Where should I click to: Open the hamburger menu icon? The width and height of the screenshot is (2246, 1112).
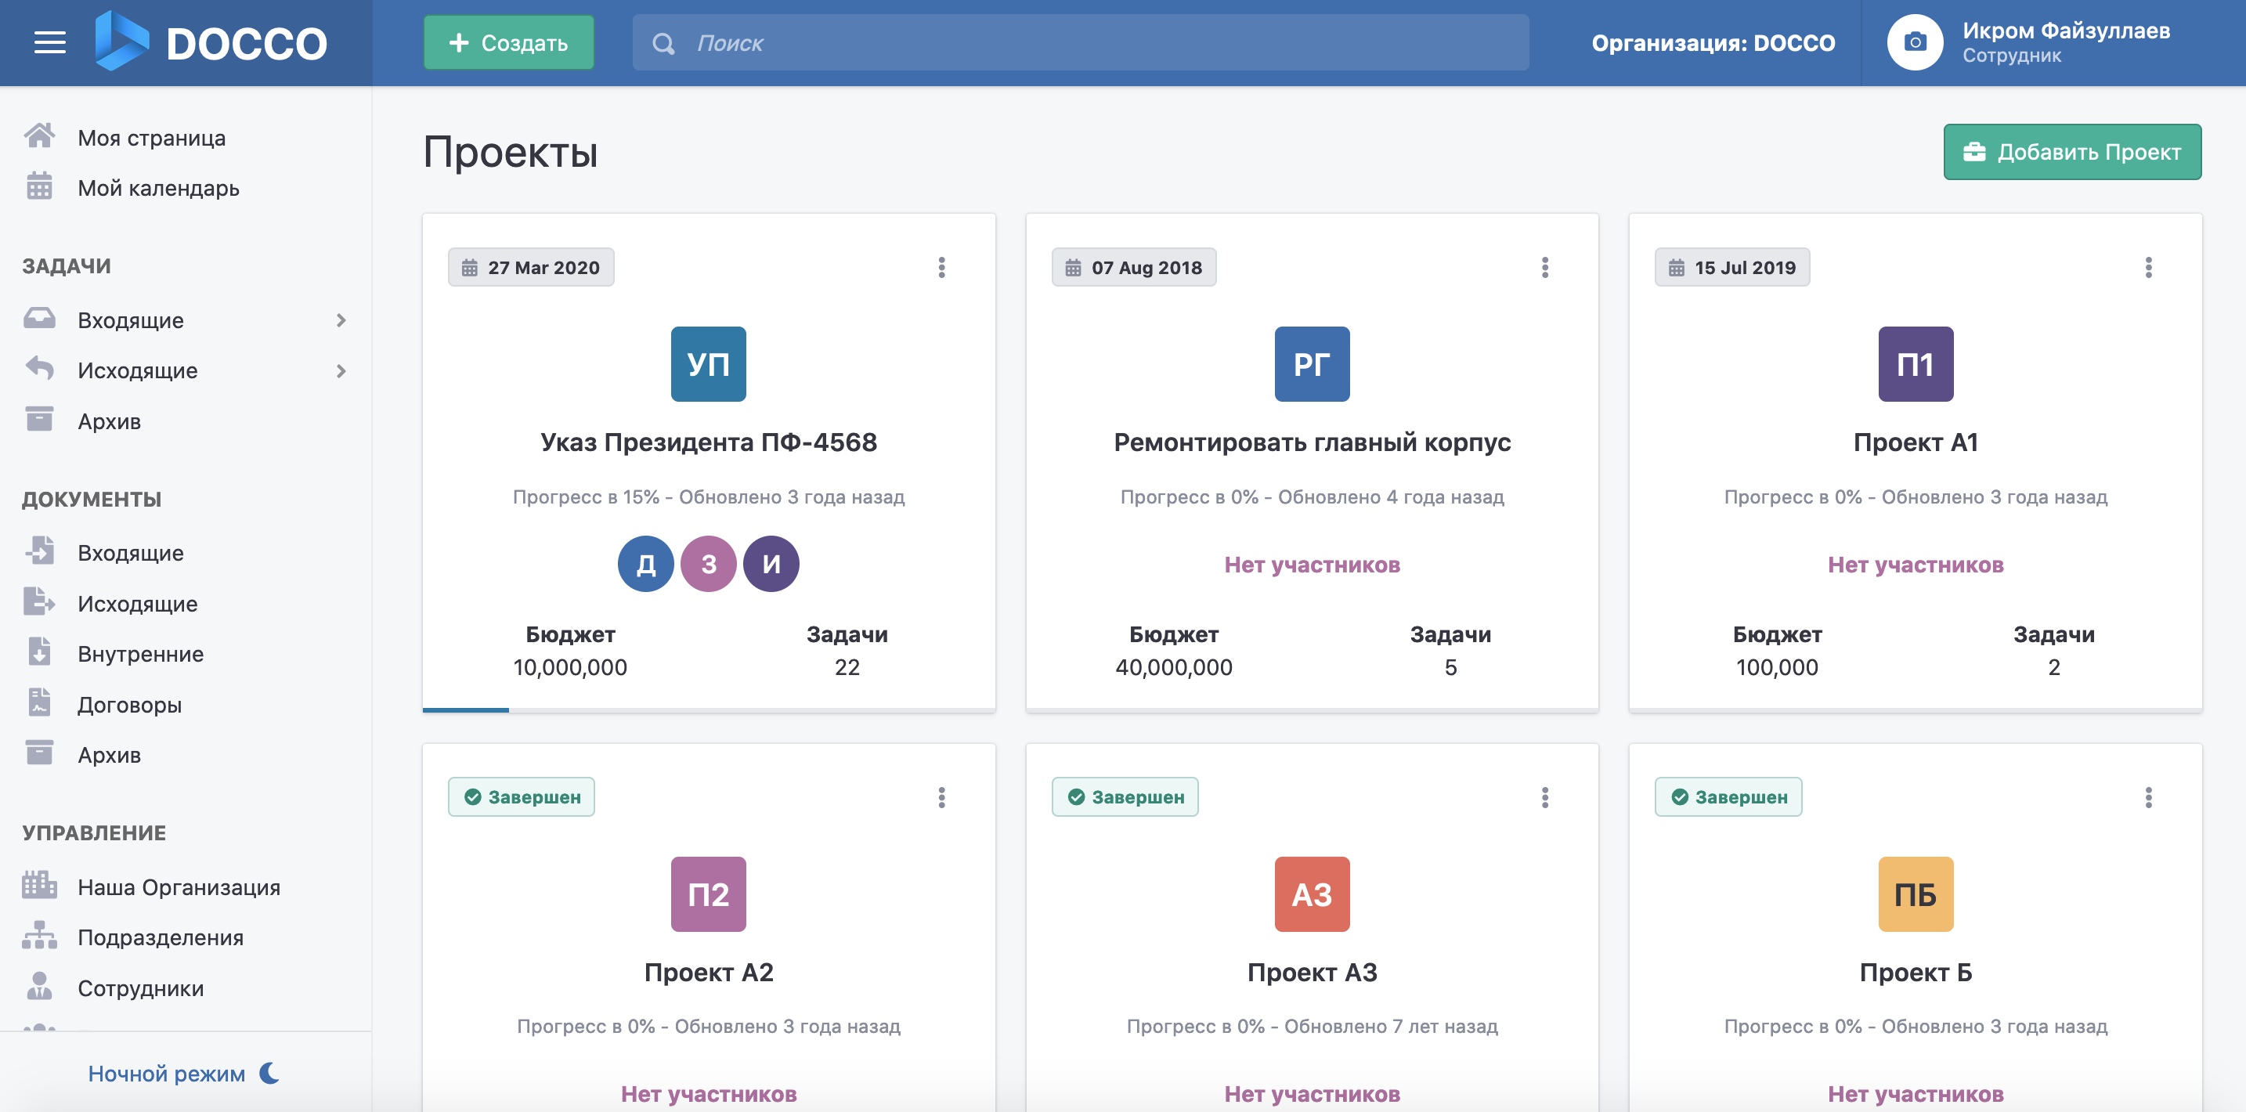49,43
